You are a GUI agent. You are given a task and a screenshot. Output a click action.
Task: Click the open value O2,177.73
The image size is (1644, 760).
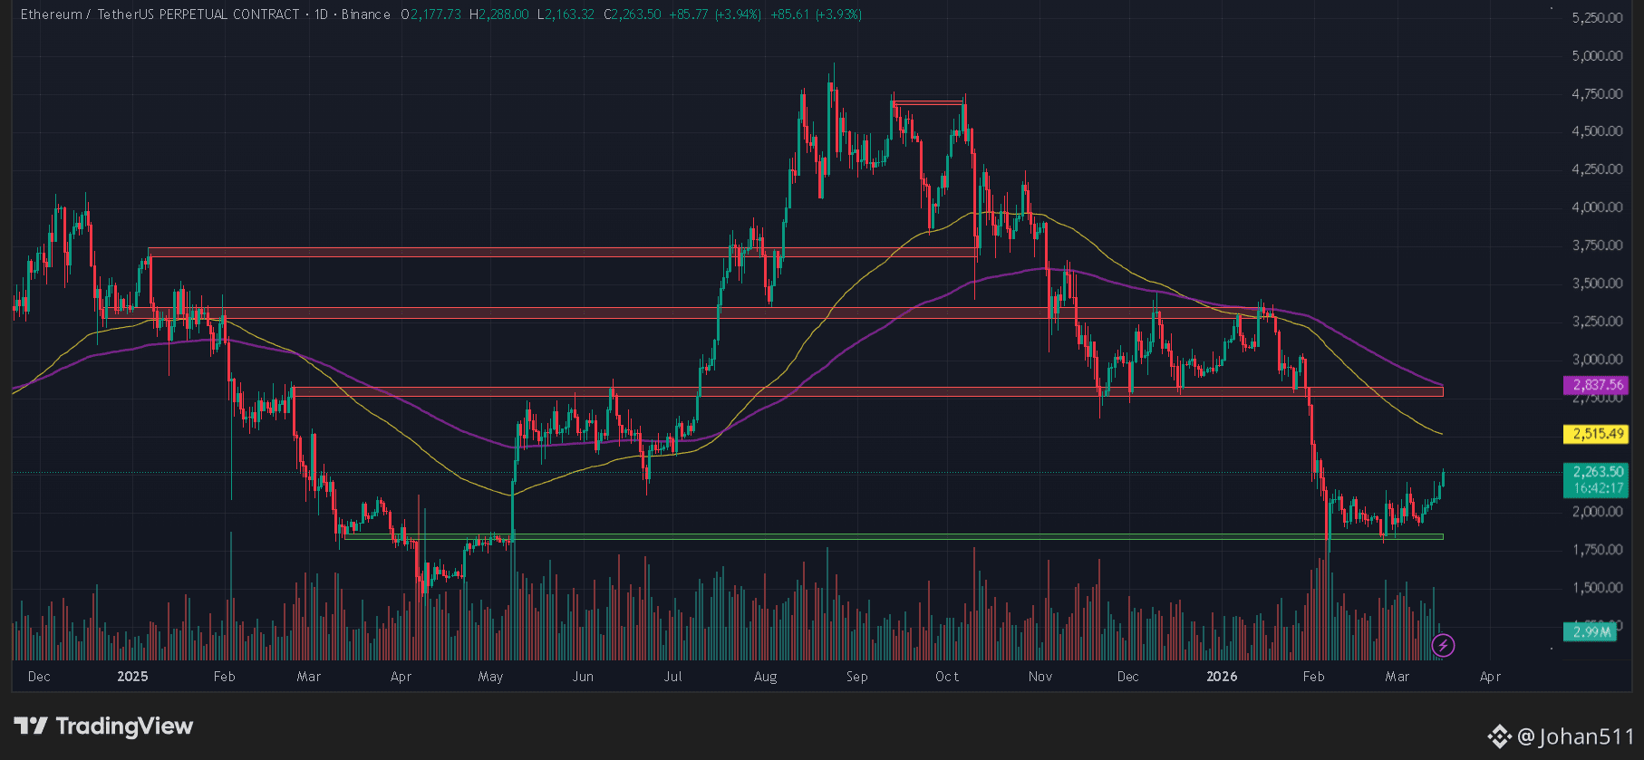430,14
